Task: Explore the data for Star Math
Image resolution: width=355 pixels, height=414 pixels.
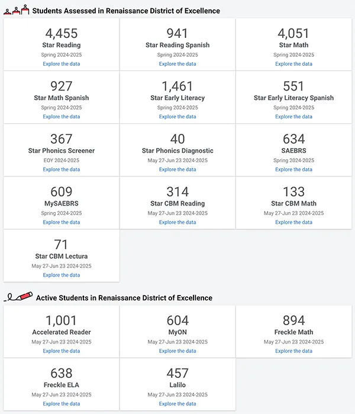Action: click(293, 64)
